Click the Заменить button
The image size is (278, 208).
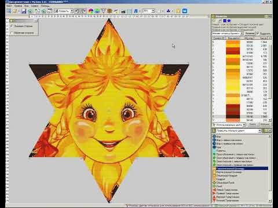pyautogui.click(x=250, y=34)
